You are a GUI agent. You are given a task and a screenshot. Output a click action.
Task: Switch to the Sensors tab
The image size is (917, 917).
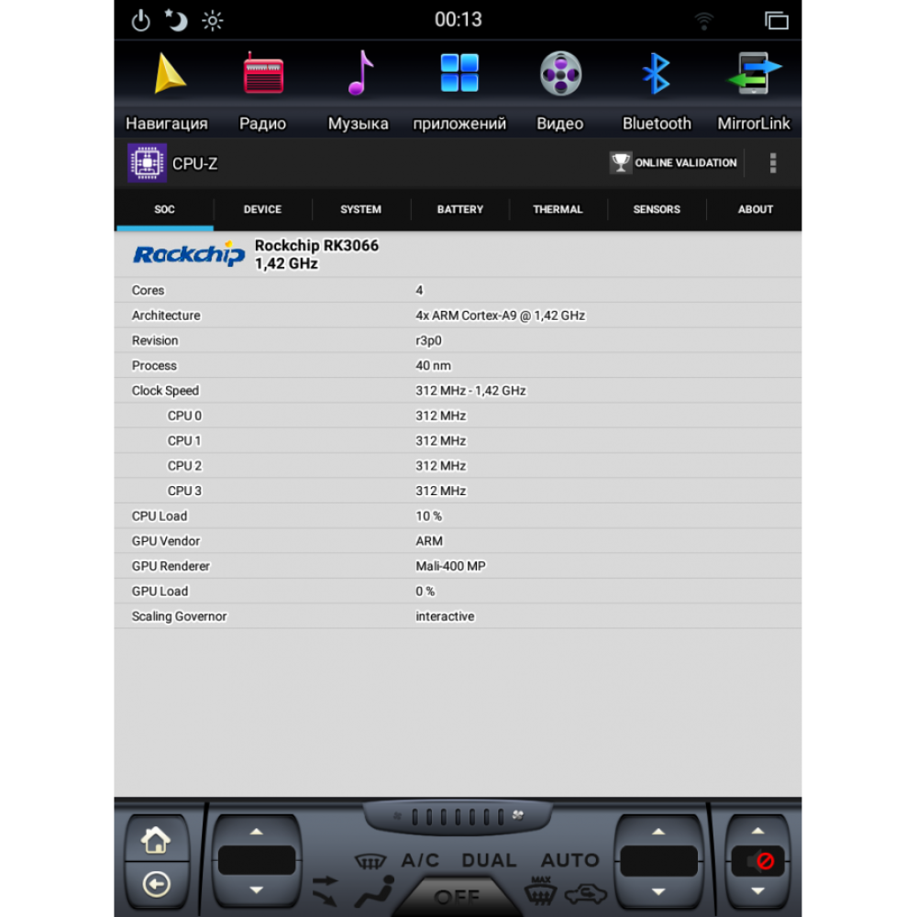(657, 209)
